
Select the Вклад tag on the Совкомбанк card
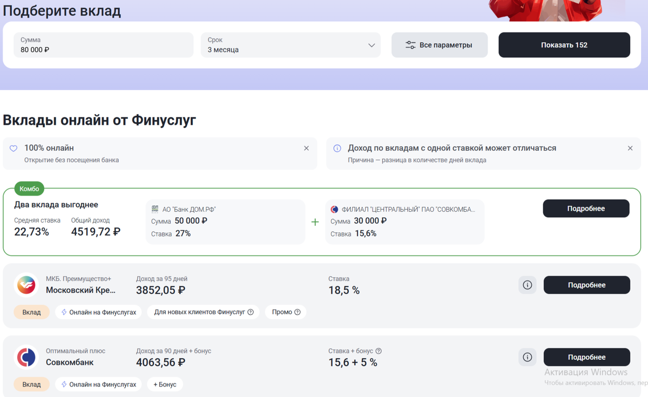point(31,385)
